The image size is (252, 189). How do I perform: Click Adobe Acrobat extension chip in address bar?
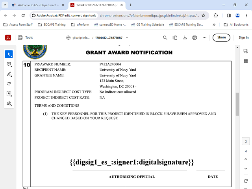64,16
